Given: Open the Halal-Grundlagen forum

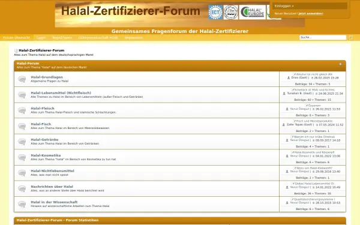Looking at the screenshot, I should click(47, 77).
